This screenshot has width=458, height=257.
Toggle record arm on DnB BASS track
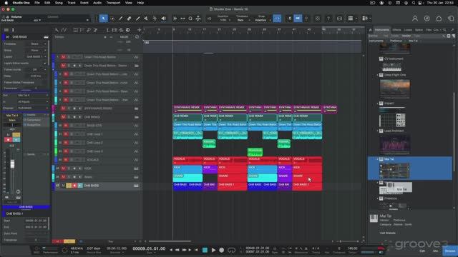point(74,186)
